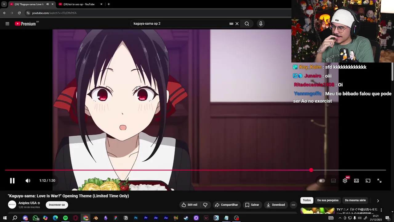The height and width of the screenshot is (222, 394).
Task: Submit search with magnifier button
Action: 247,24
